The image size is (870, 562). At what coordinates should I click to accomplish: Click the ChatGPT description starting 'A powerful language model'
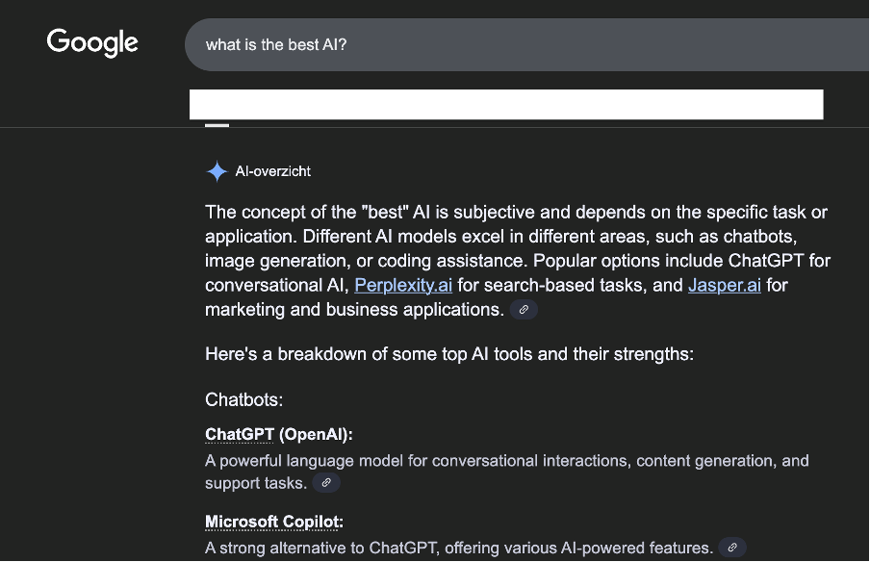point(506,461)
